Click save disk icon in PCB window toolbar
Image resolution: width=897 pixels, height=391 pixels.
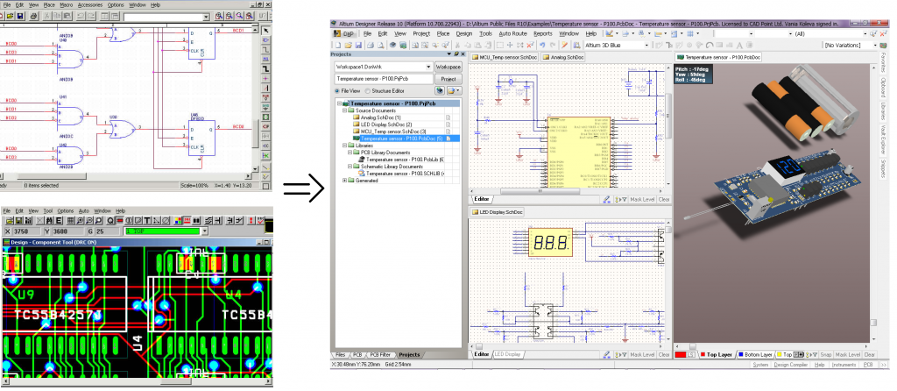19,220
